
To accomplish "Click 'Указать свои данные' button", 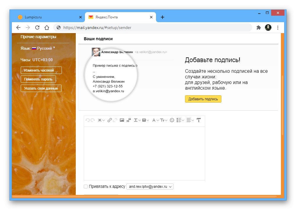I will click(x=41, y=88).
